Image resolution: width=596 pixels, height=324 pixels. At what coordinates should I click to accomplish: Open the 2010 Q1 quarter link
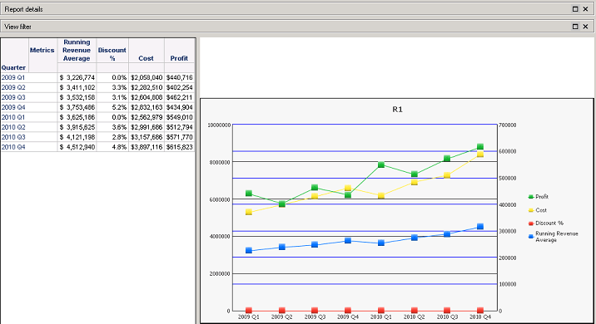tap(13, 117)
